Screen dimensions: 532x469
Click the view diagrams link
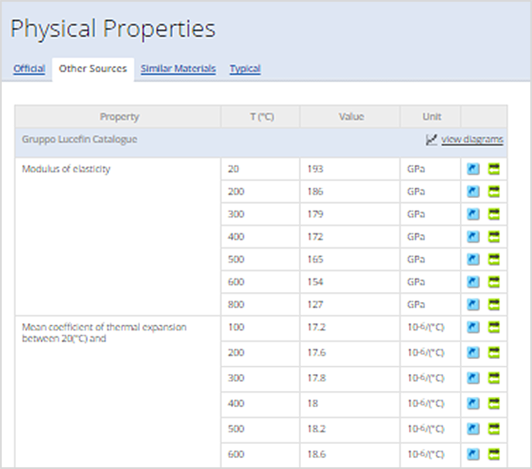pyautogui.click(x=472, y=139)
